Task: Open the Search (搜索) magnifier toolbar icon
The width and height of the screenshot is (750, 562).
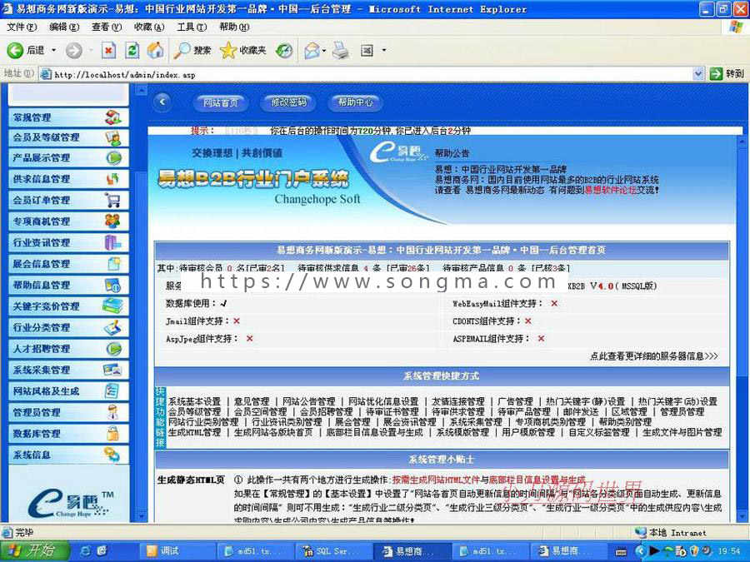Action: pos(182,50)
